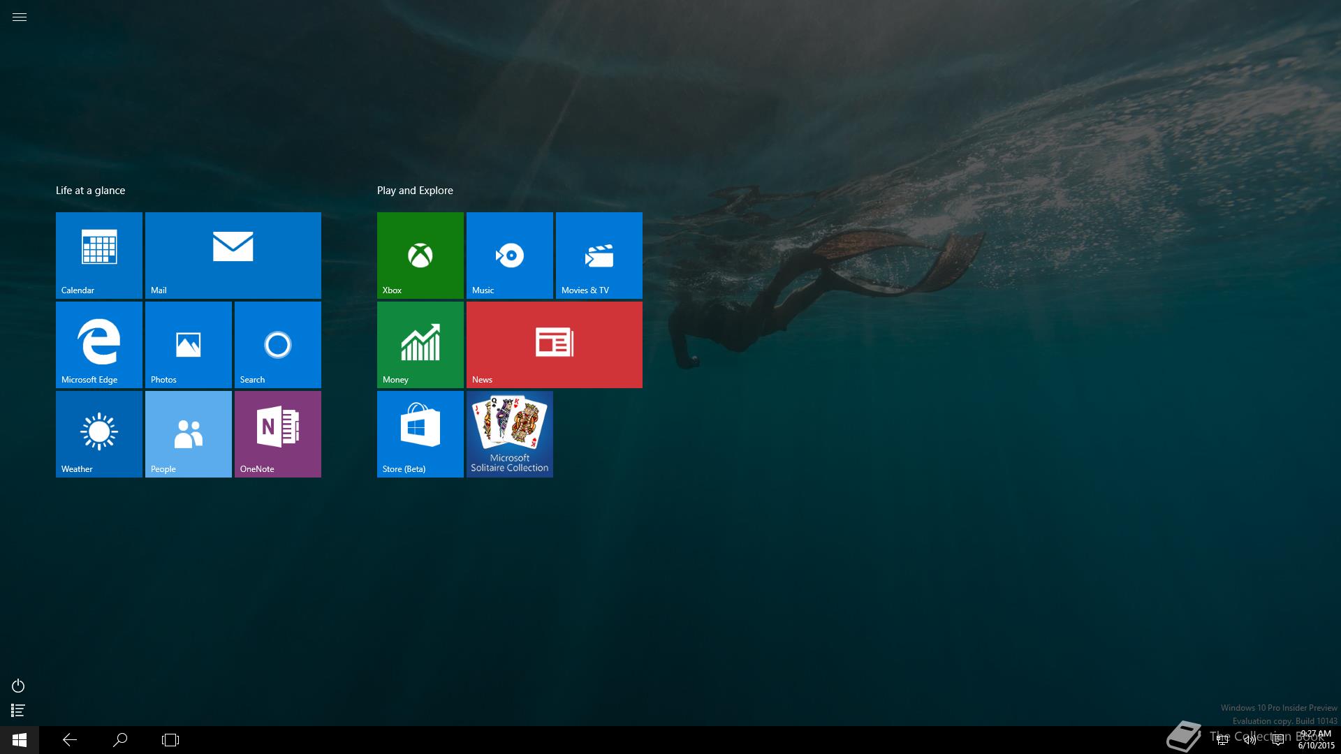Launch the OneNote tile
Image resolution: width=1341 pixels, height=754 pixels.
[x=278, y=434]
